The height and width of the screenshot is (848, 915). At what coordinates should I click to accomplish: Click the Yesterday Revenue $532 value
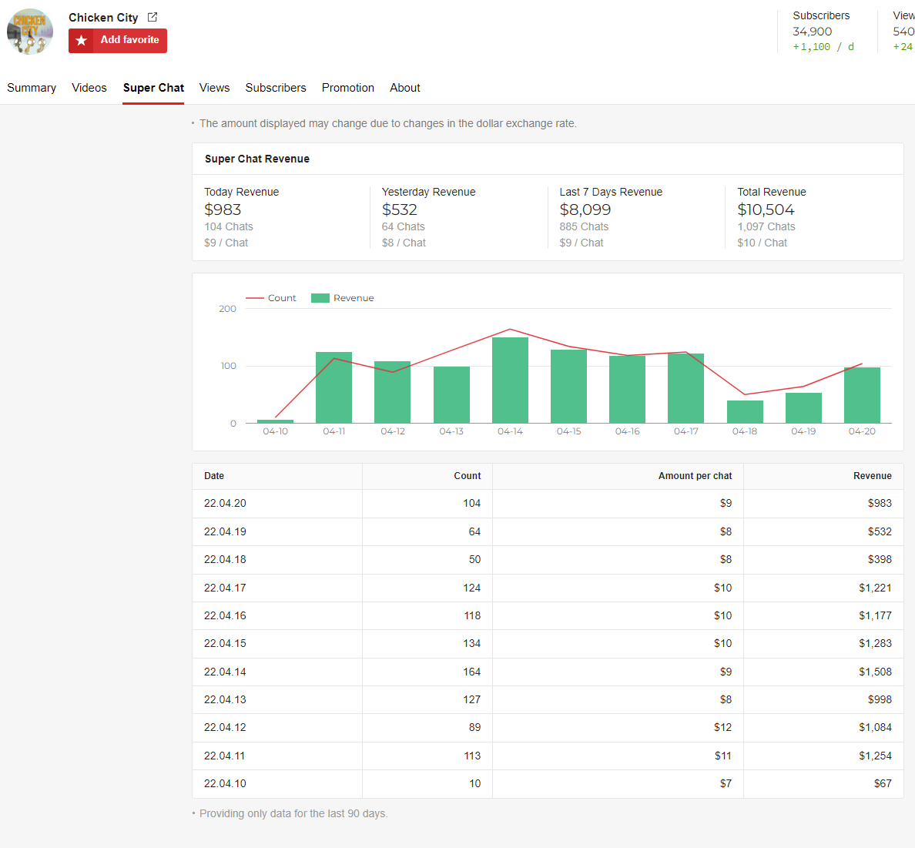pyautogui.click(x=400, y=209)
